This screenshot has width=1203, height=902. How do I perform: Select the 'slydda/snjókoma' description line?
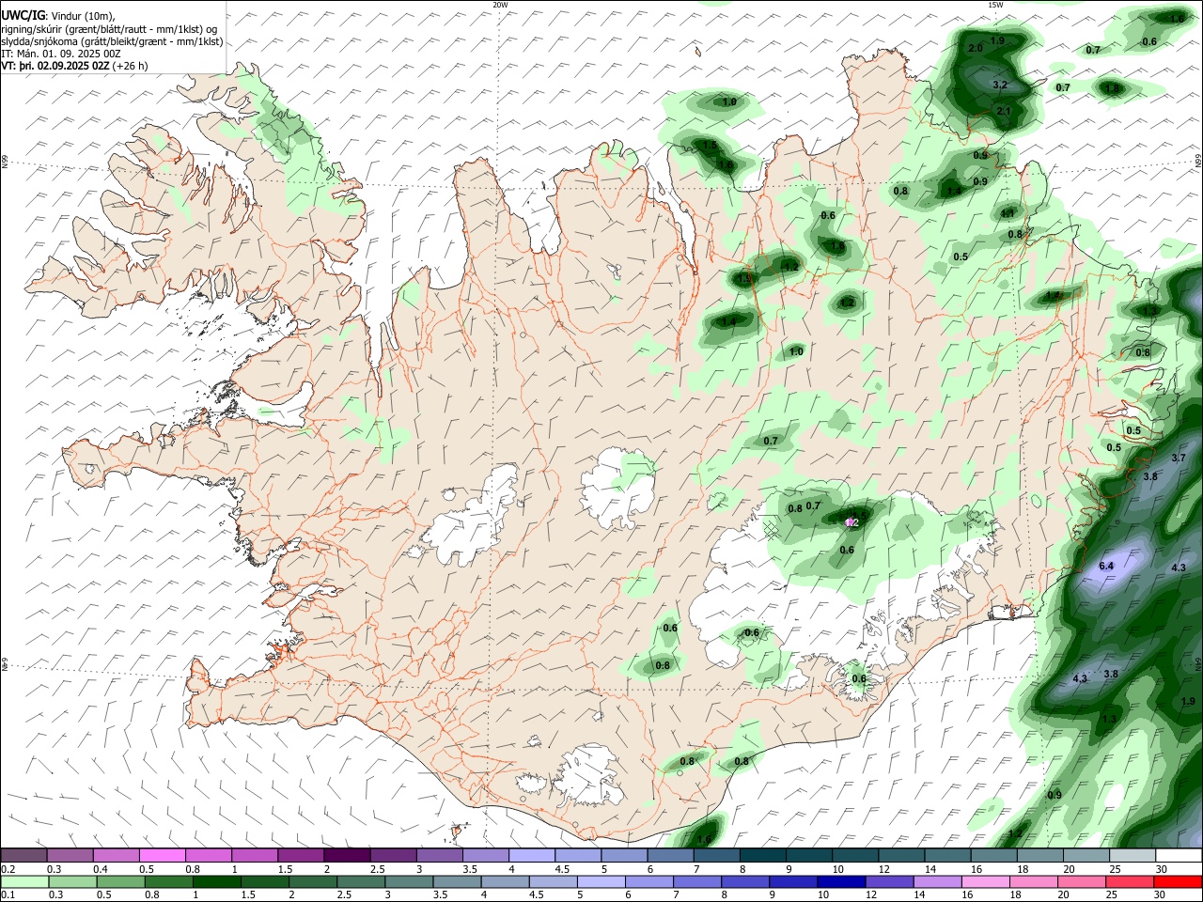(112, 41)
